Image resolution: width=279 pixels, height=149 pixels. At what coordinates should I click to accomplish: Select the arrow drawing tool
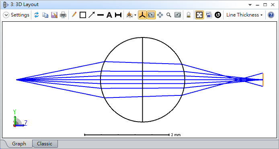92,15
